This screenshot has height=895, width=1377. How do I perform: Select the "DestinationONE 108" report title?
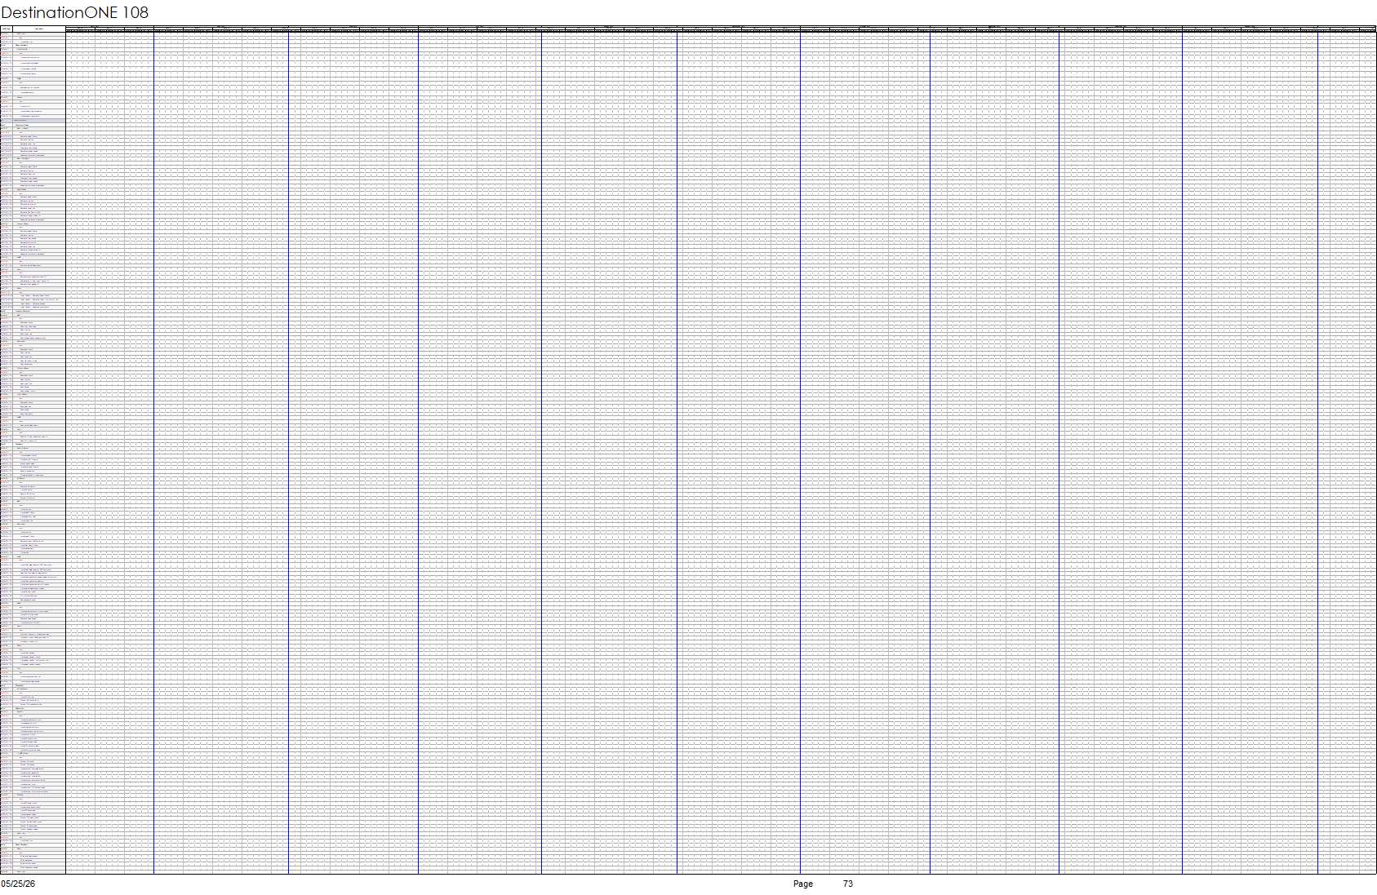(x=75, y=12)
